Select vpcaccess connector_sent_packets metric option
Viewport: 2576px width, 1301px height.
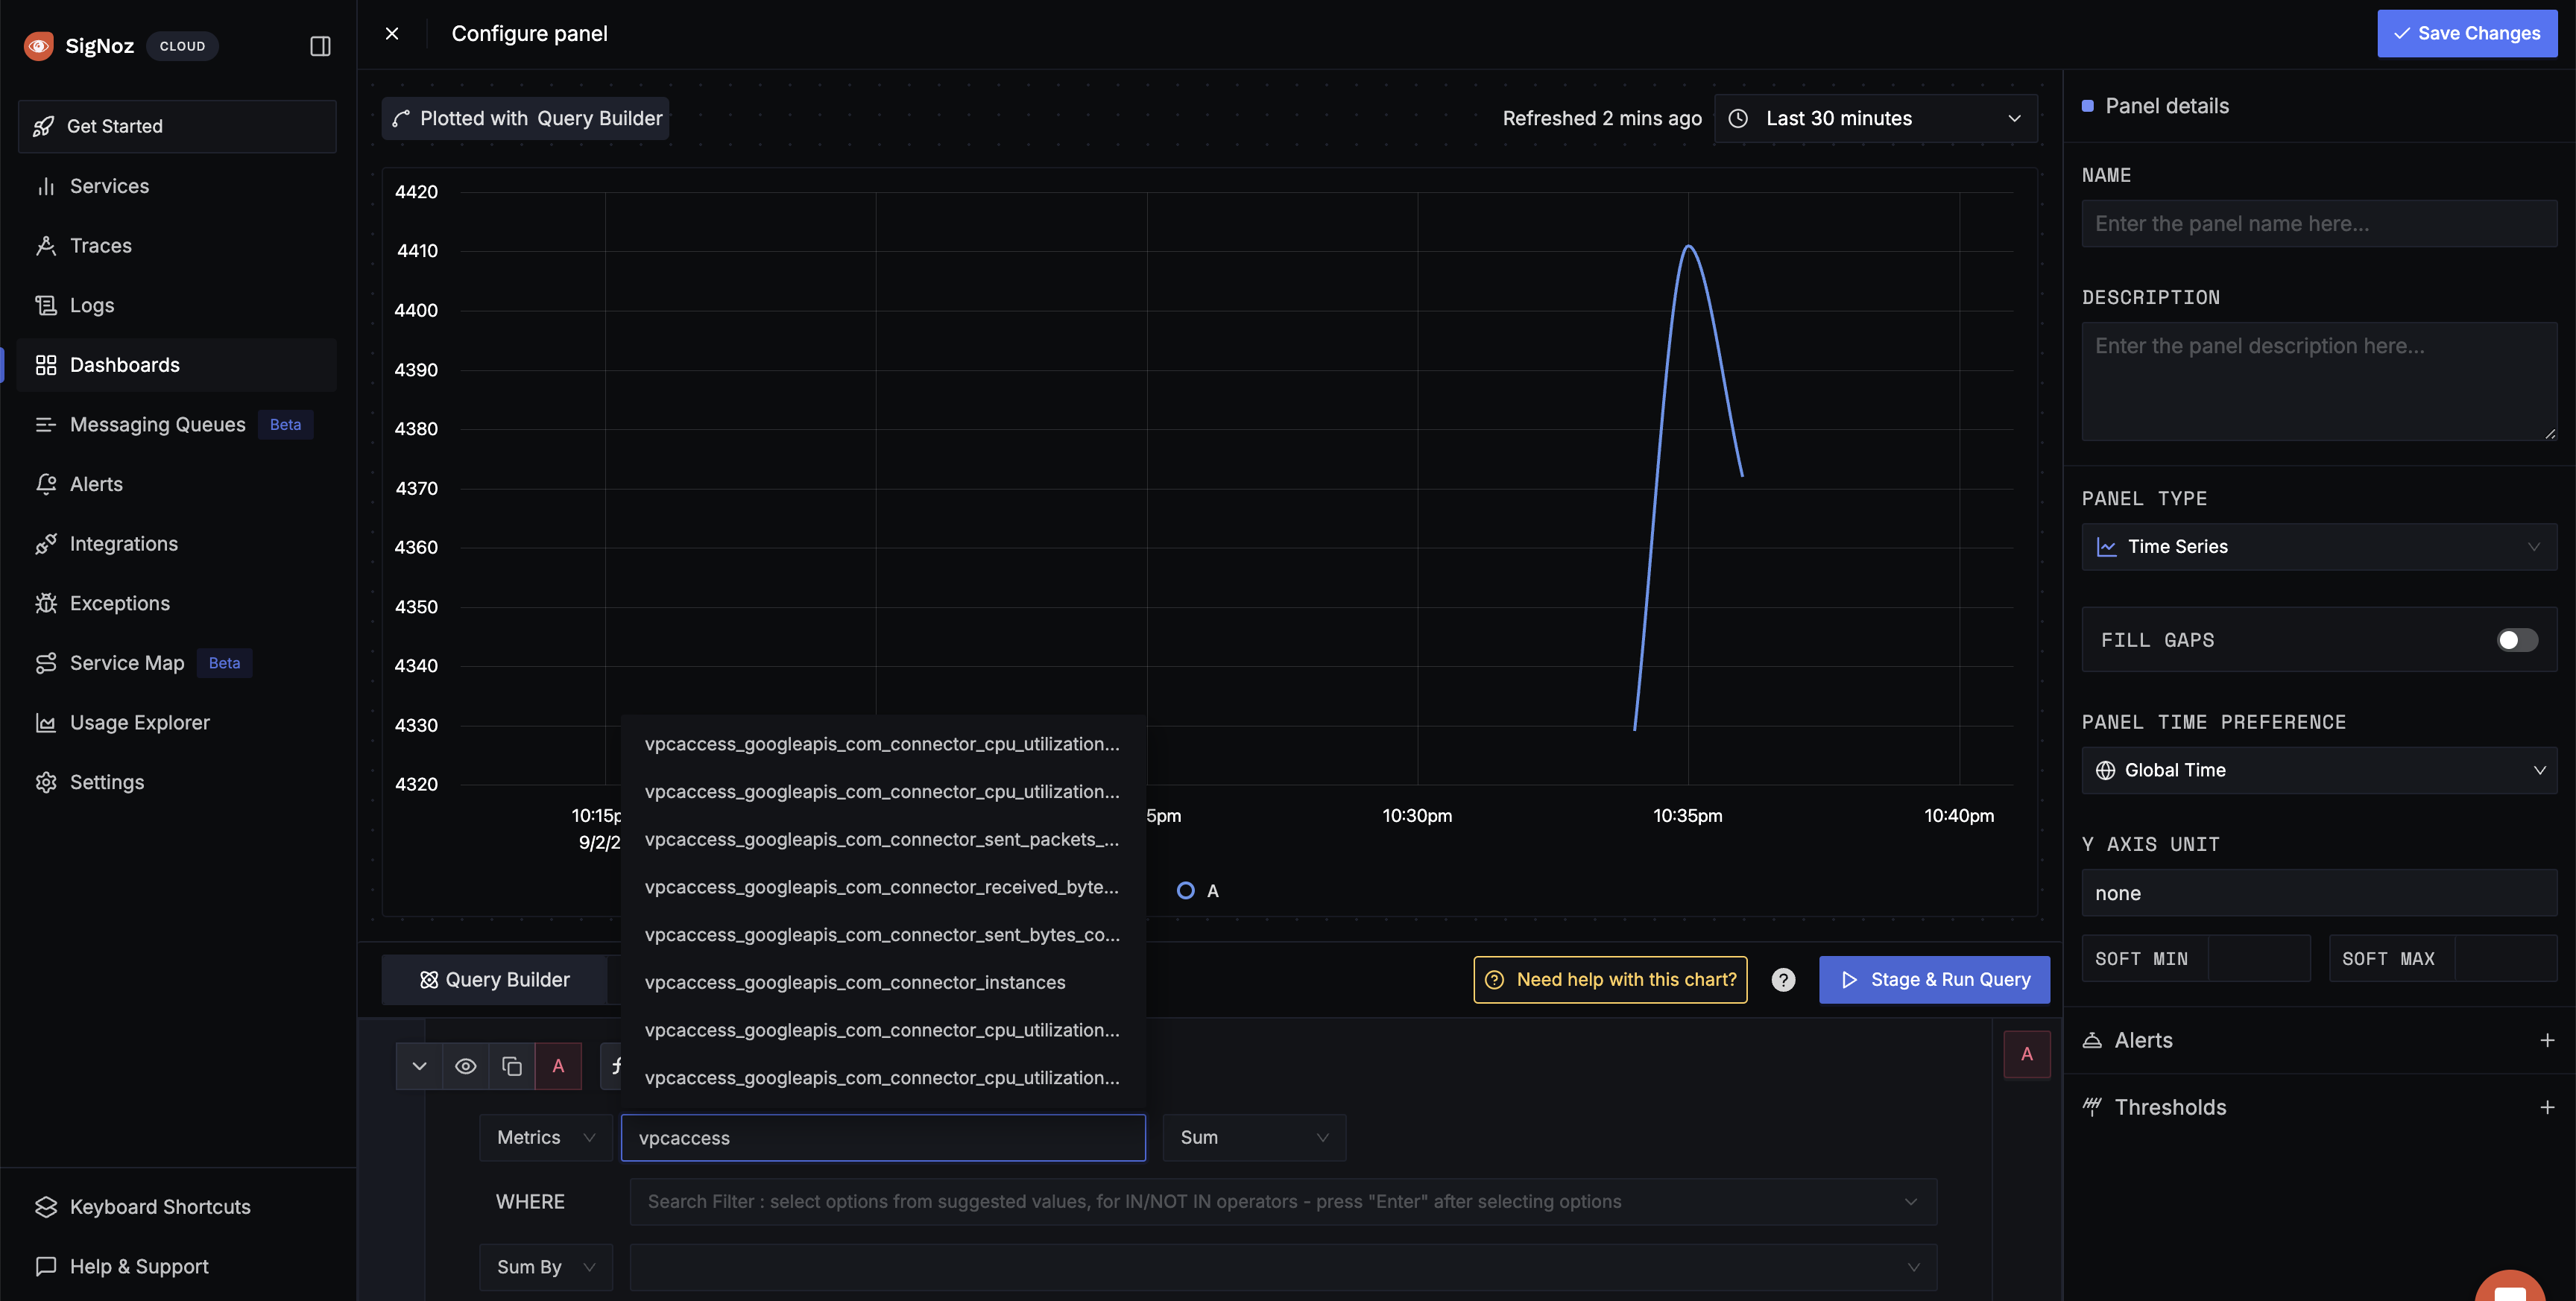click(x=883, y=840)
